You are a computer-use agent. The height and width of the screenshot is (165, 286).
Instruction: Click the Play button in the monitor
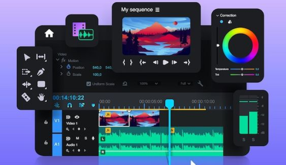coord(165,63)
